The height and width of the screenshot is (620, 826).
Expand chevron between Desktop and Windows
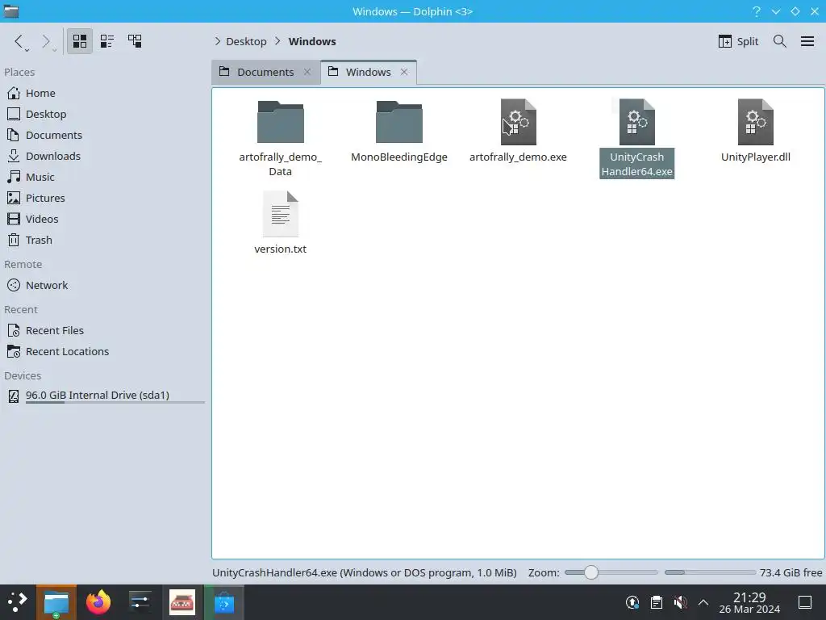277,41
